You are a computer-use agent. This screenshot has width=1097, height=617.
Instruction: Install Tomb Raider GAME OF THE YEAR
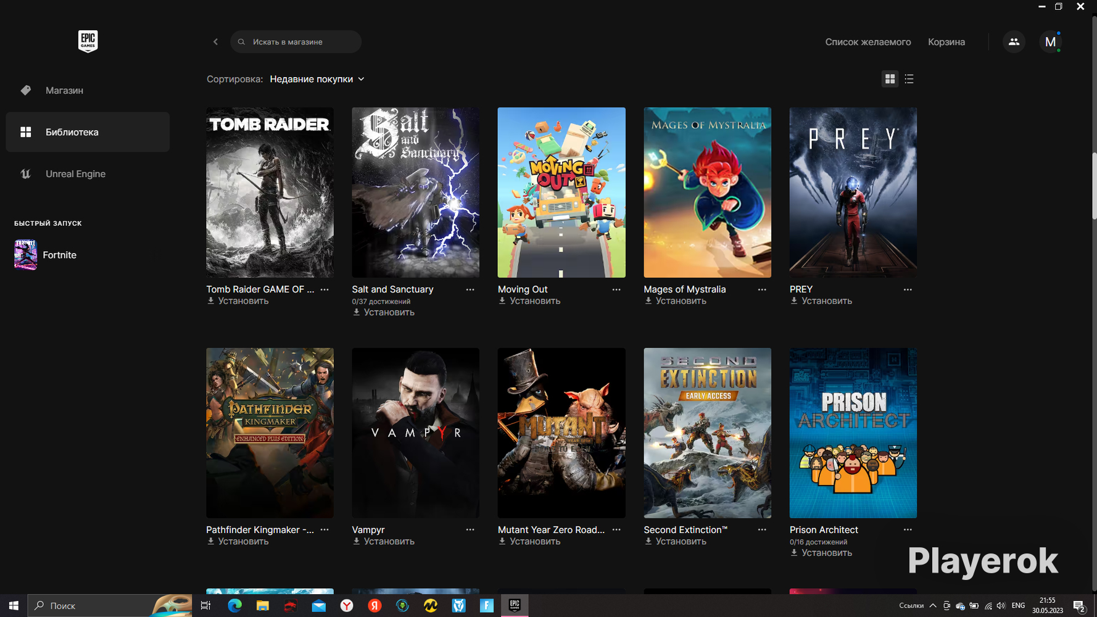click(x=238, y=301)
